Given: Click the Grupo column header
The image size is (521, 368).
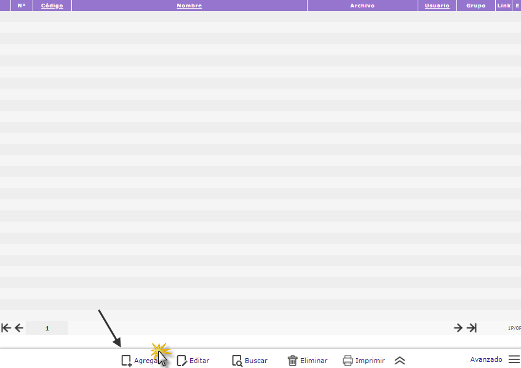Looking at the screenshot, I should (475, 6).
